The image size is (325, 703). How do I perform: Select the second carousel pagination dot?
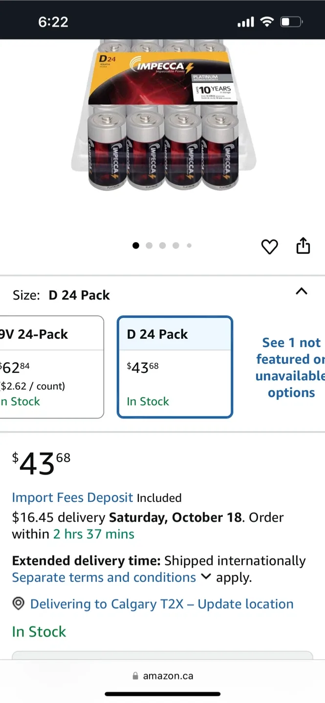coord(150,246)
